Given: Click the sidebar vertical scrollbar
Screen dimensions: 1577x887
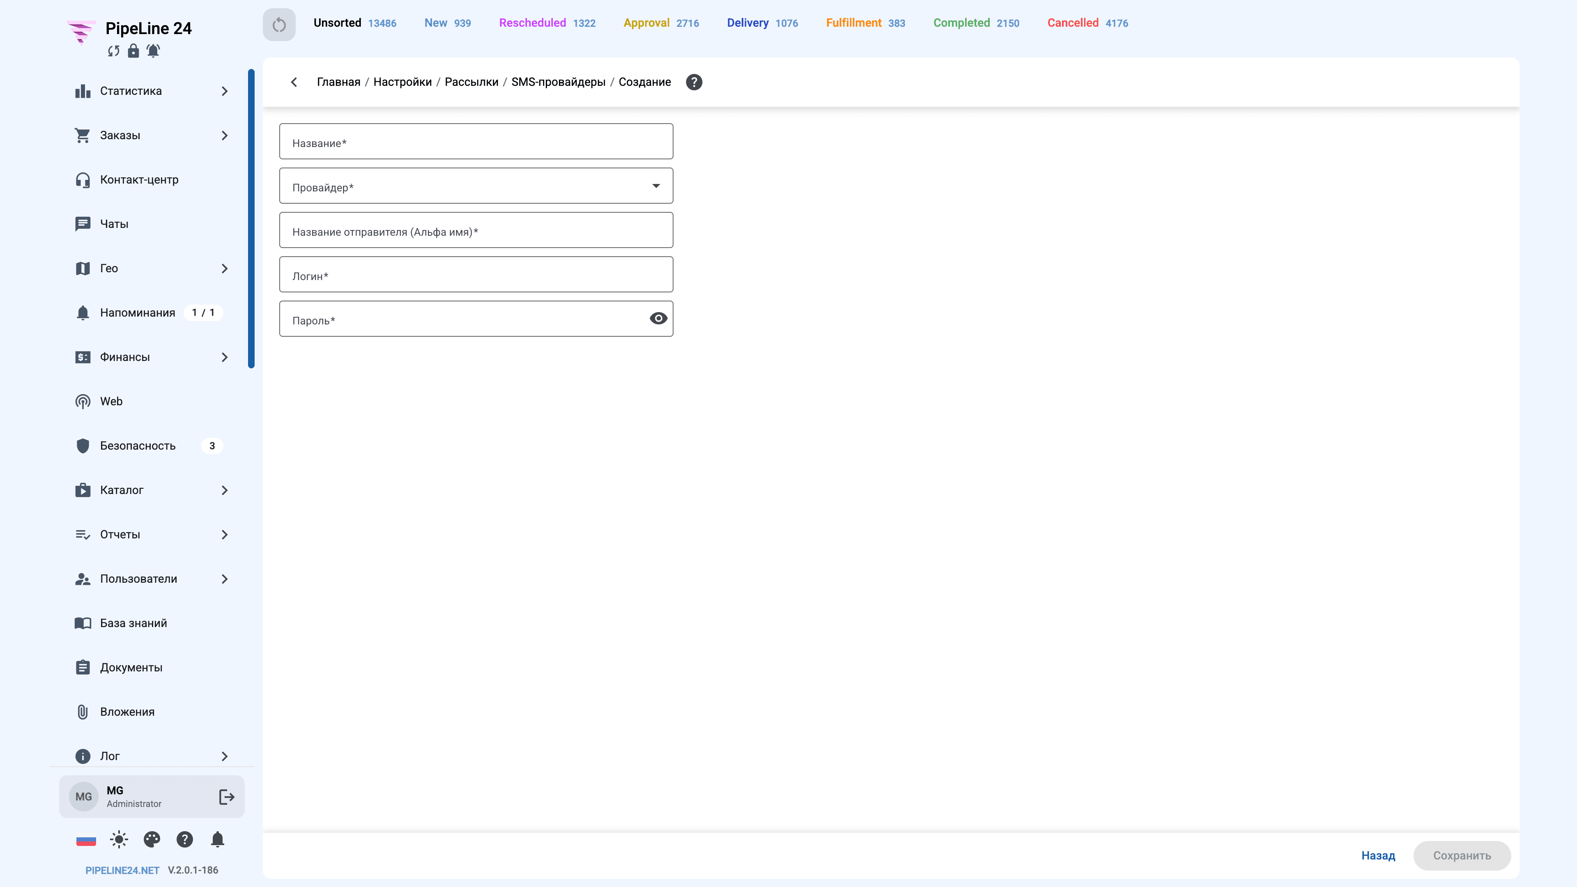Looking at the screenshot, I should click(251, 218).
